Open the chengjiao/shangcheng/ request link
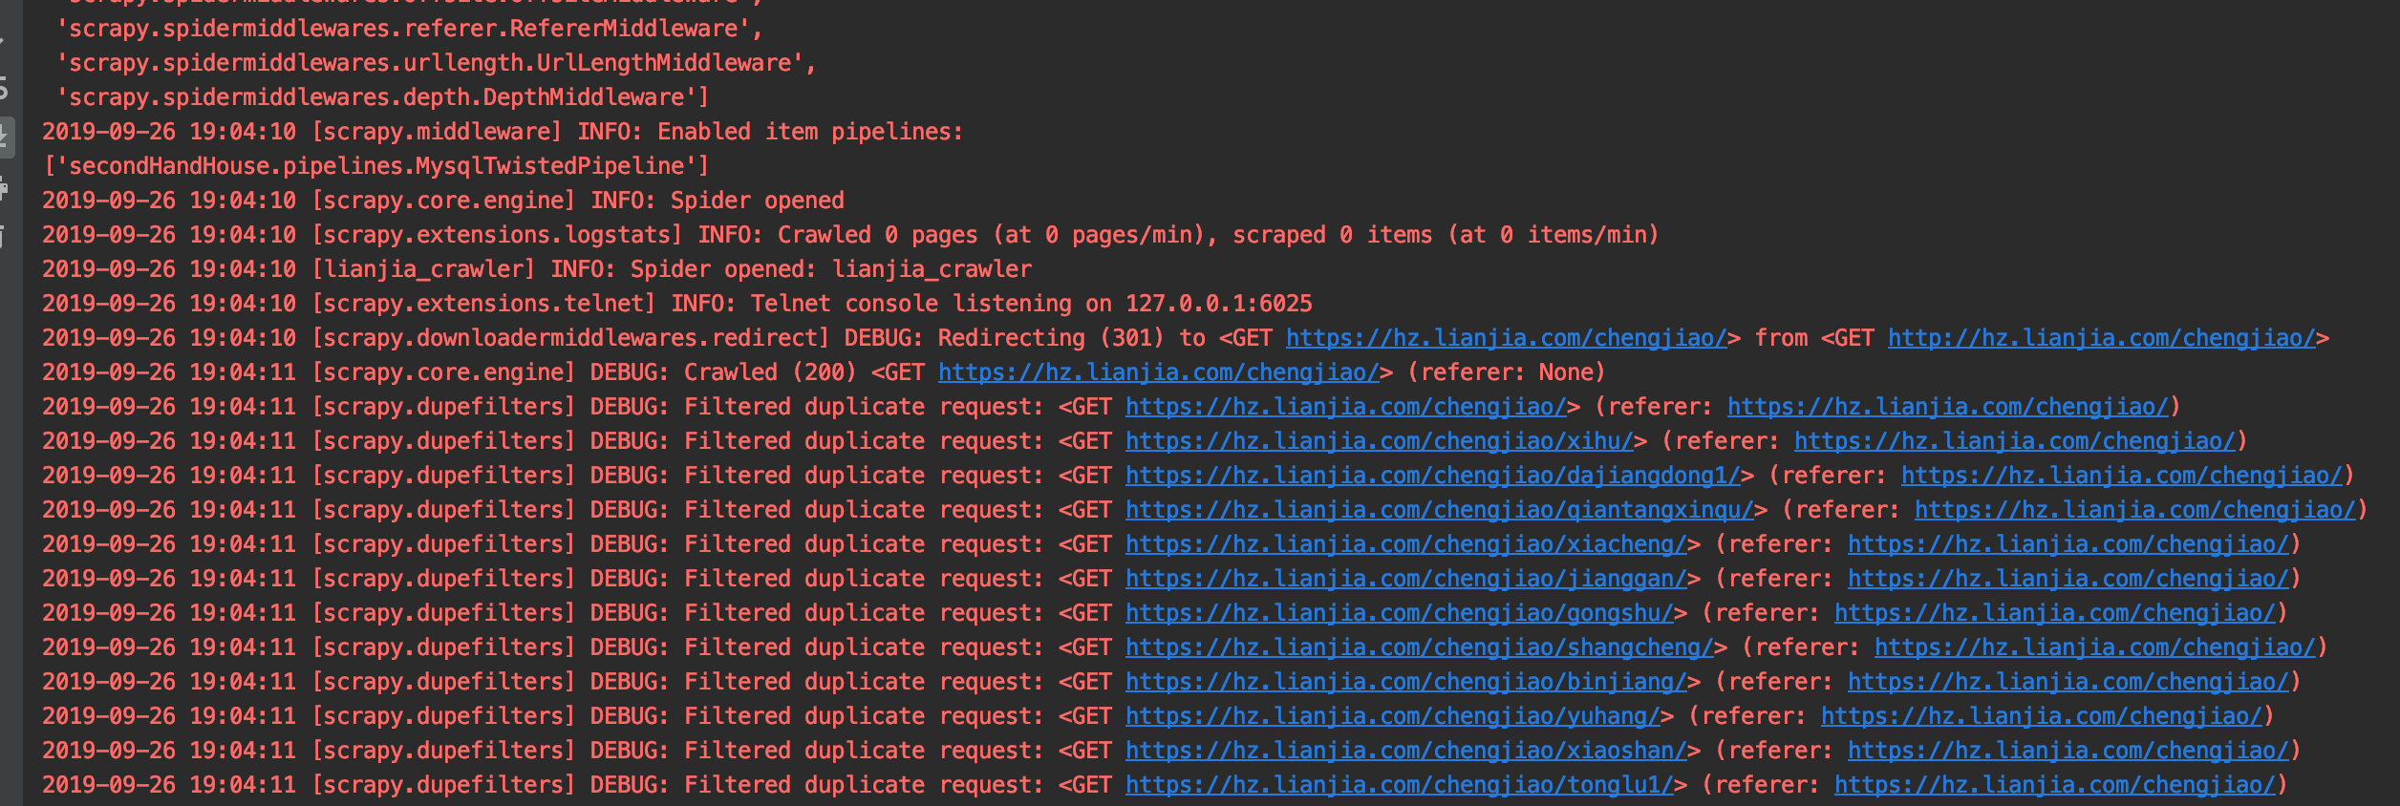Viewport: 2400px width, 806px height. 1420,647
